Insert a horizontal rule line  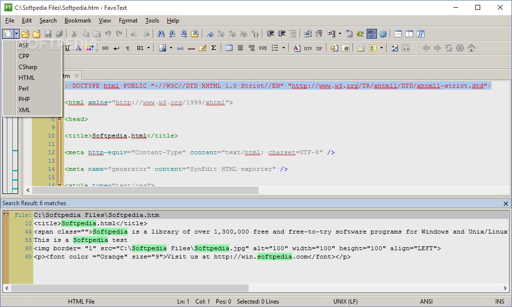click(191, 48)
